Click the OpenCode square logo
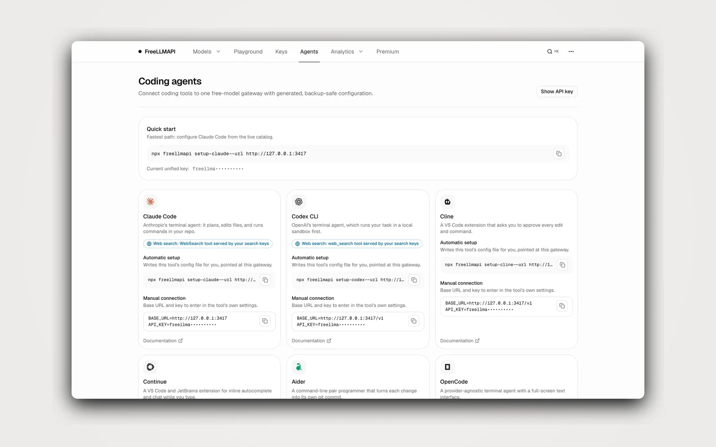 (x=447, y=367)
